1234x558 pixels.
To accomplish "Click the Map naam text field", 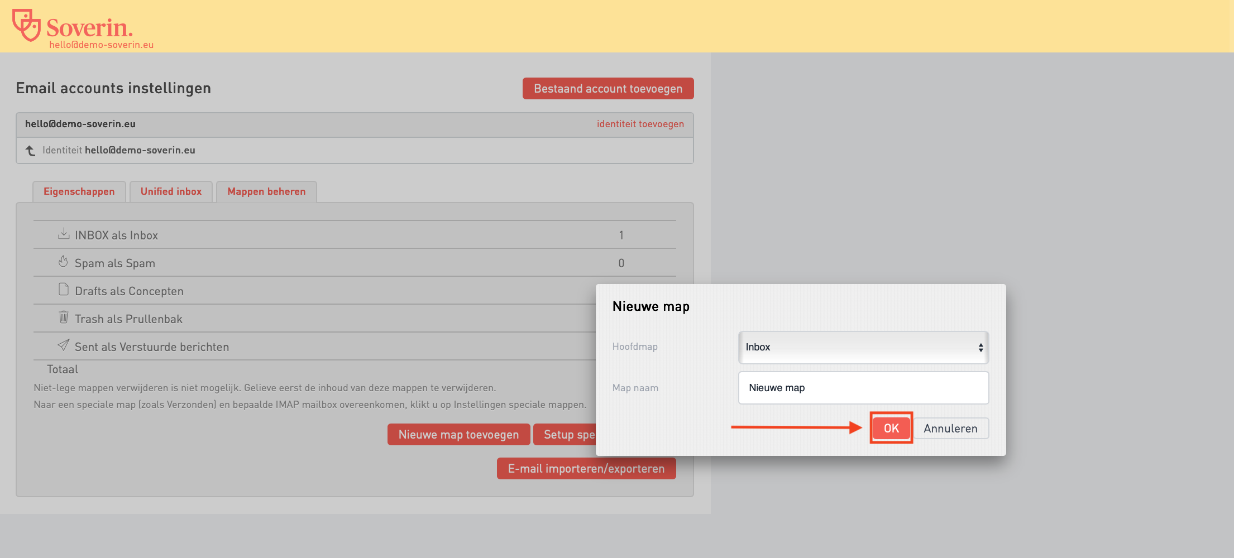I will coord(863,388).
